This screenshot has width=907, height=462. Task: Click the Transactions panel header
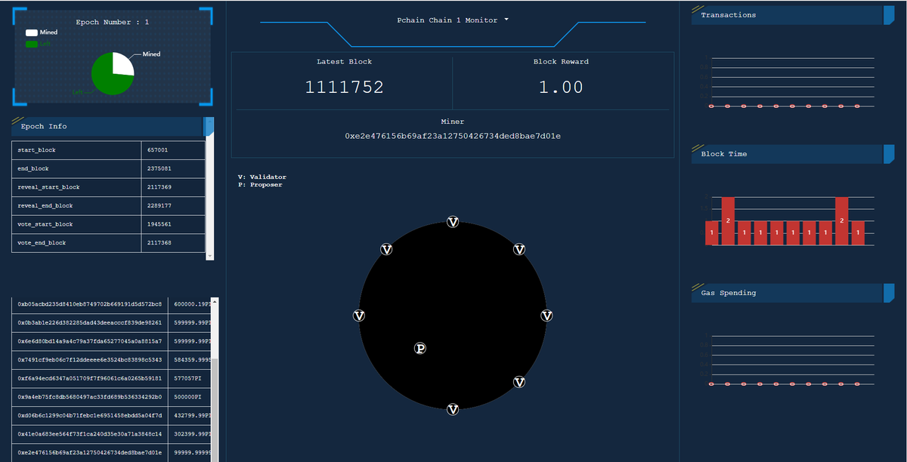[x=792, y=15]
